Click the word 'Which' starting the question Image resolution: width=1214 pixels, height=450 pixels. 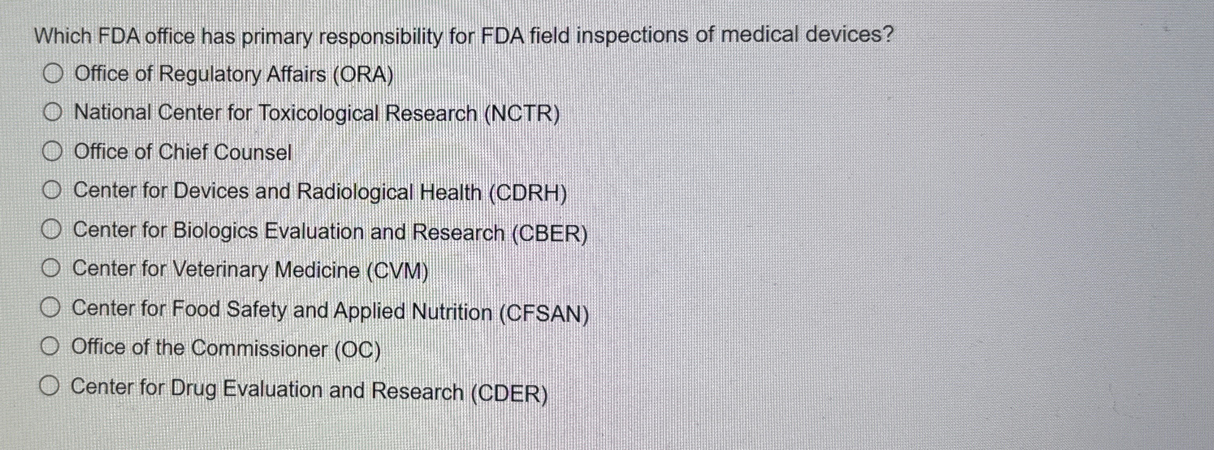(x=63, y=36)
